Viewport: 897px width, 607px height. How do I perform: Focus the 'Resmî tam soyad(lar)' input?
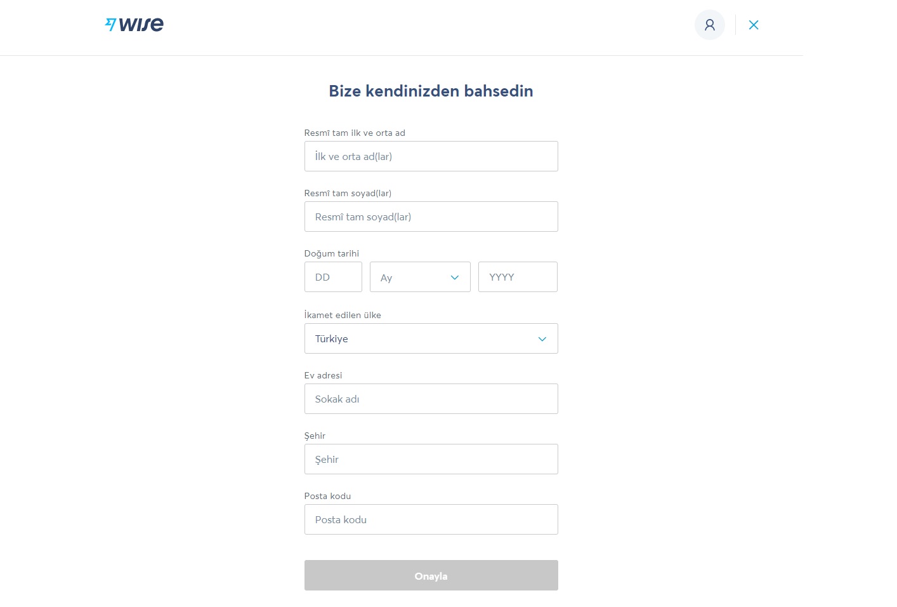(431, 217)
